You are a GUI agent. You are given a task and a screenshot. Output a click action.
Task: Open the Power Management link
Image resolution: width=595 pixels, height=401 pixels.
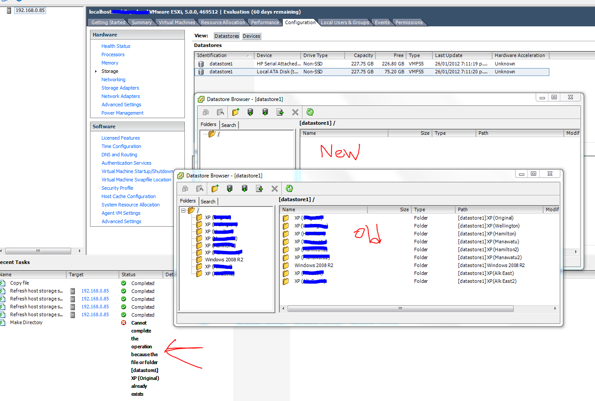(123, 113)
